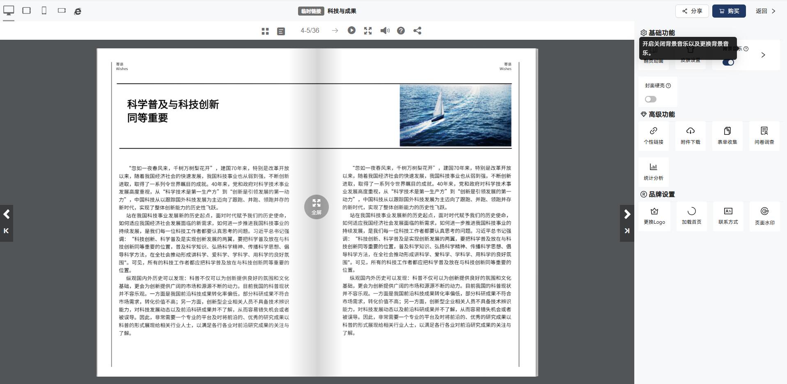Start auto-play of the flipbook
This screenshot has width=787, height=384.
coord(351,30)
